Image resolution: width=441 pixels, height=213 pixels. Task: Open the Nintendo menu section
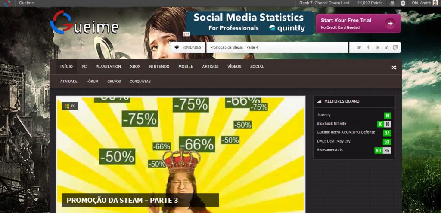(x=159, y=67)
